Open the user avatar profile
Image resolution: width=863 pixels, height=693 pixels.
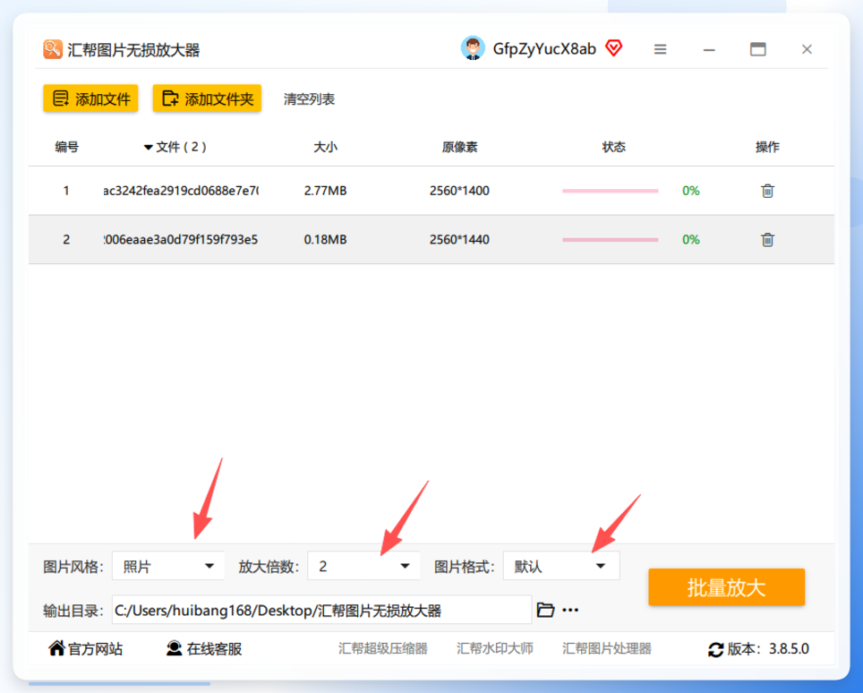[473, 48]
